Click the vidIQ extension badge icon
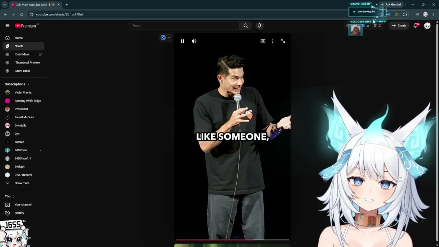Screen dimensions: 439x247 tap(163, 37)
